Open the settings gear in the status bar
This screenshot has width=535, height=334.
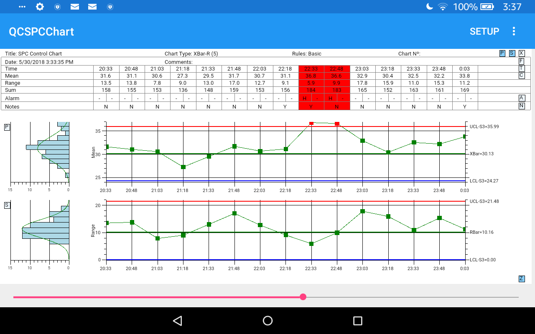click(40, 7)
